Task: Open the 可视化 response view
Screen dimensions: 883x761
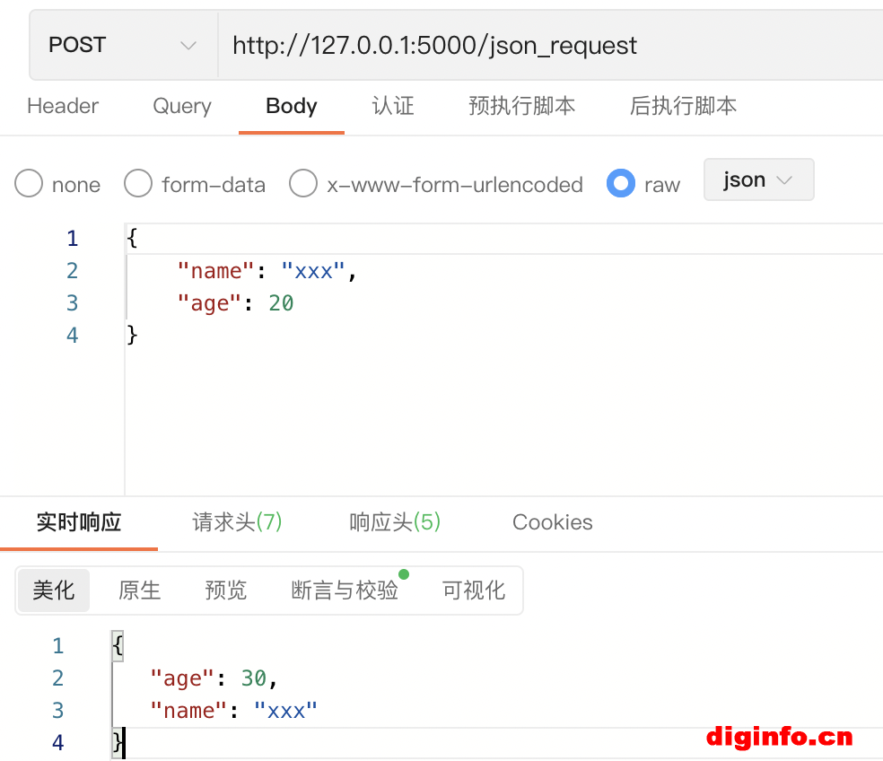Action: pyautogui.click(x=474, y=590)
